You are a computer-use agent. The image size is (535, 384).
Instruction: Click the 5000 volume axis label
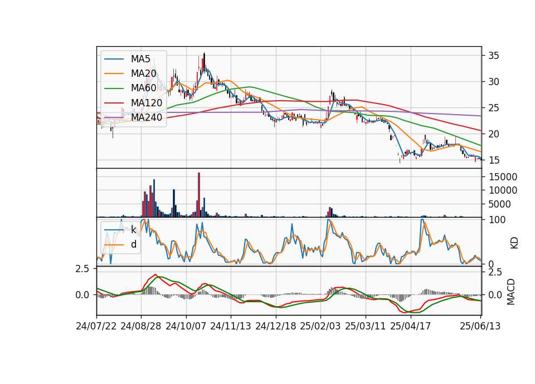tap(499, 204)
